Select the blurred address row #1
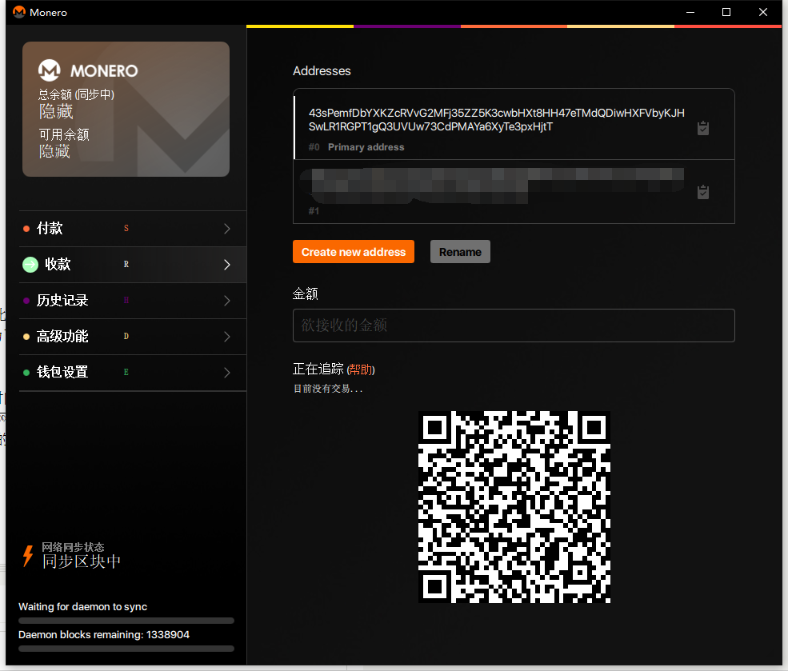This screenshot has height=671, width=788. (x=514, y=192)
